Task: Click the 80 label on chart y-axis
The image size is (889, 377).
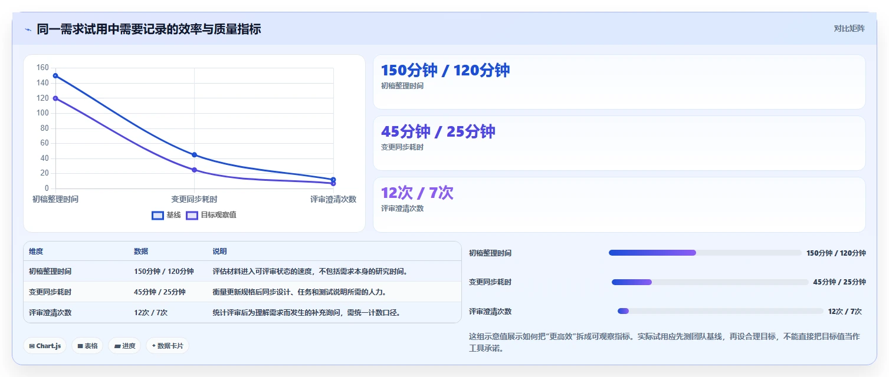Action: coord(44,128)
